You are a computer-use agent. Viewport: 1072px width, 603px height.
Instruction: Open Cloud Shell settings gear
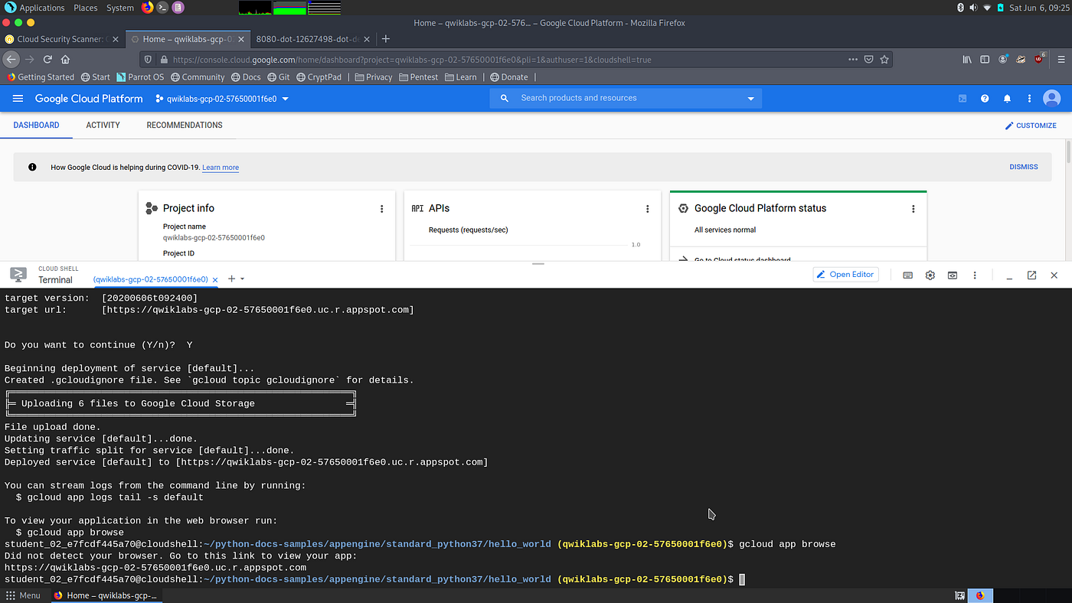click(930, 275)
